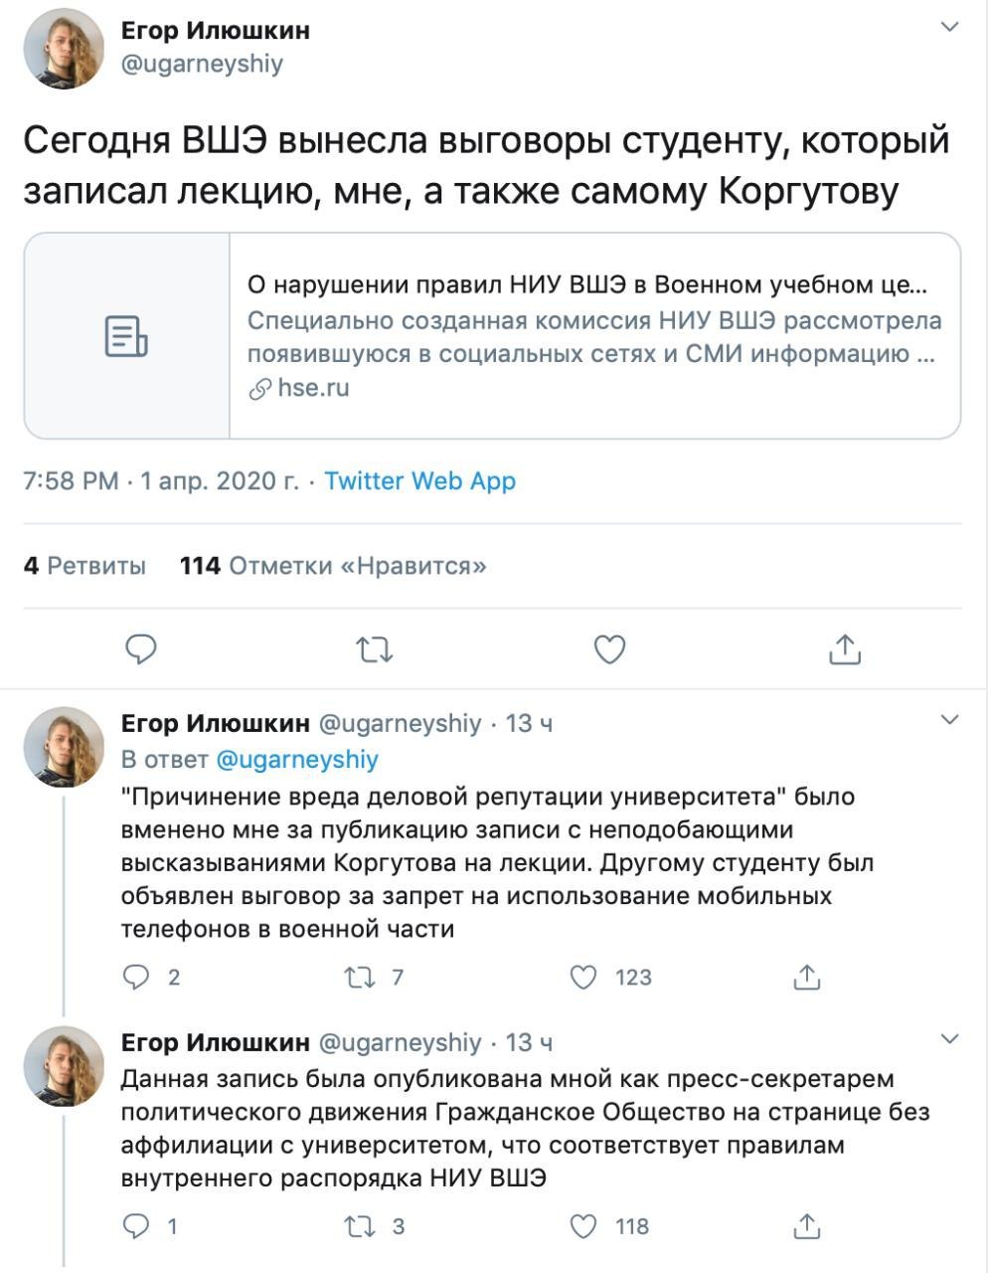
Task: View the 4 Ретвиты list
Action: (x=84, y=566)
